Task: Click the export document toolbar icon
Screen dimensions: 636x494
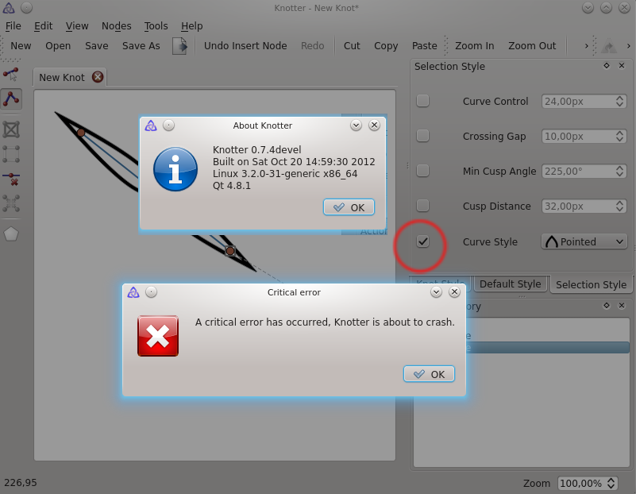Action: click(179, 46)
